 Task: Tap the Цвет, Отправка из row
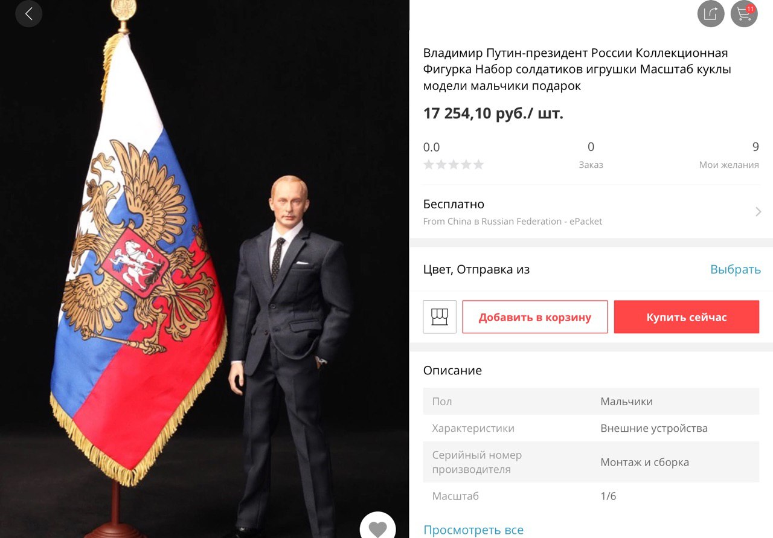pyautogui.click(x=591, y=269)
